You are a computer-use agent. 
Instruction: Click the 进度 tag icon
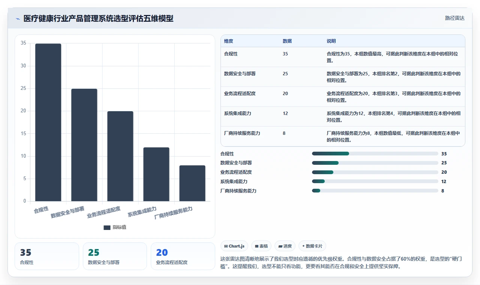(280, 246)
